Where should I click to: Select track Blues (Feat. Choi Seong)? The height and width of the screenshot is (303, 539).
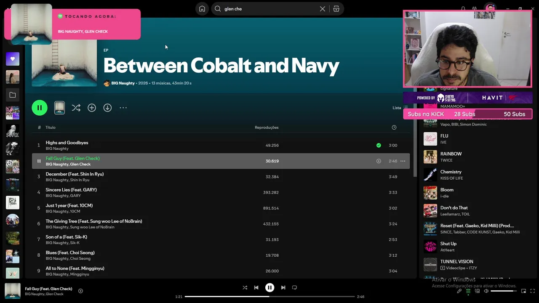tap(221, 255)
